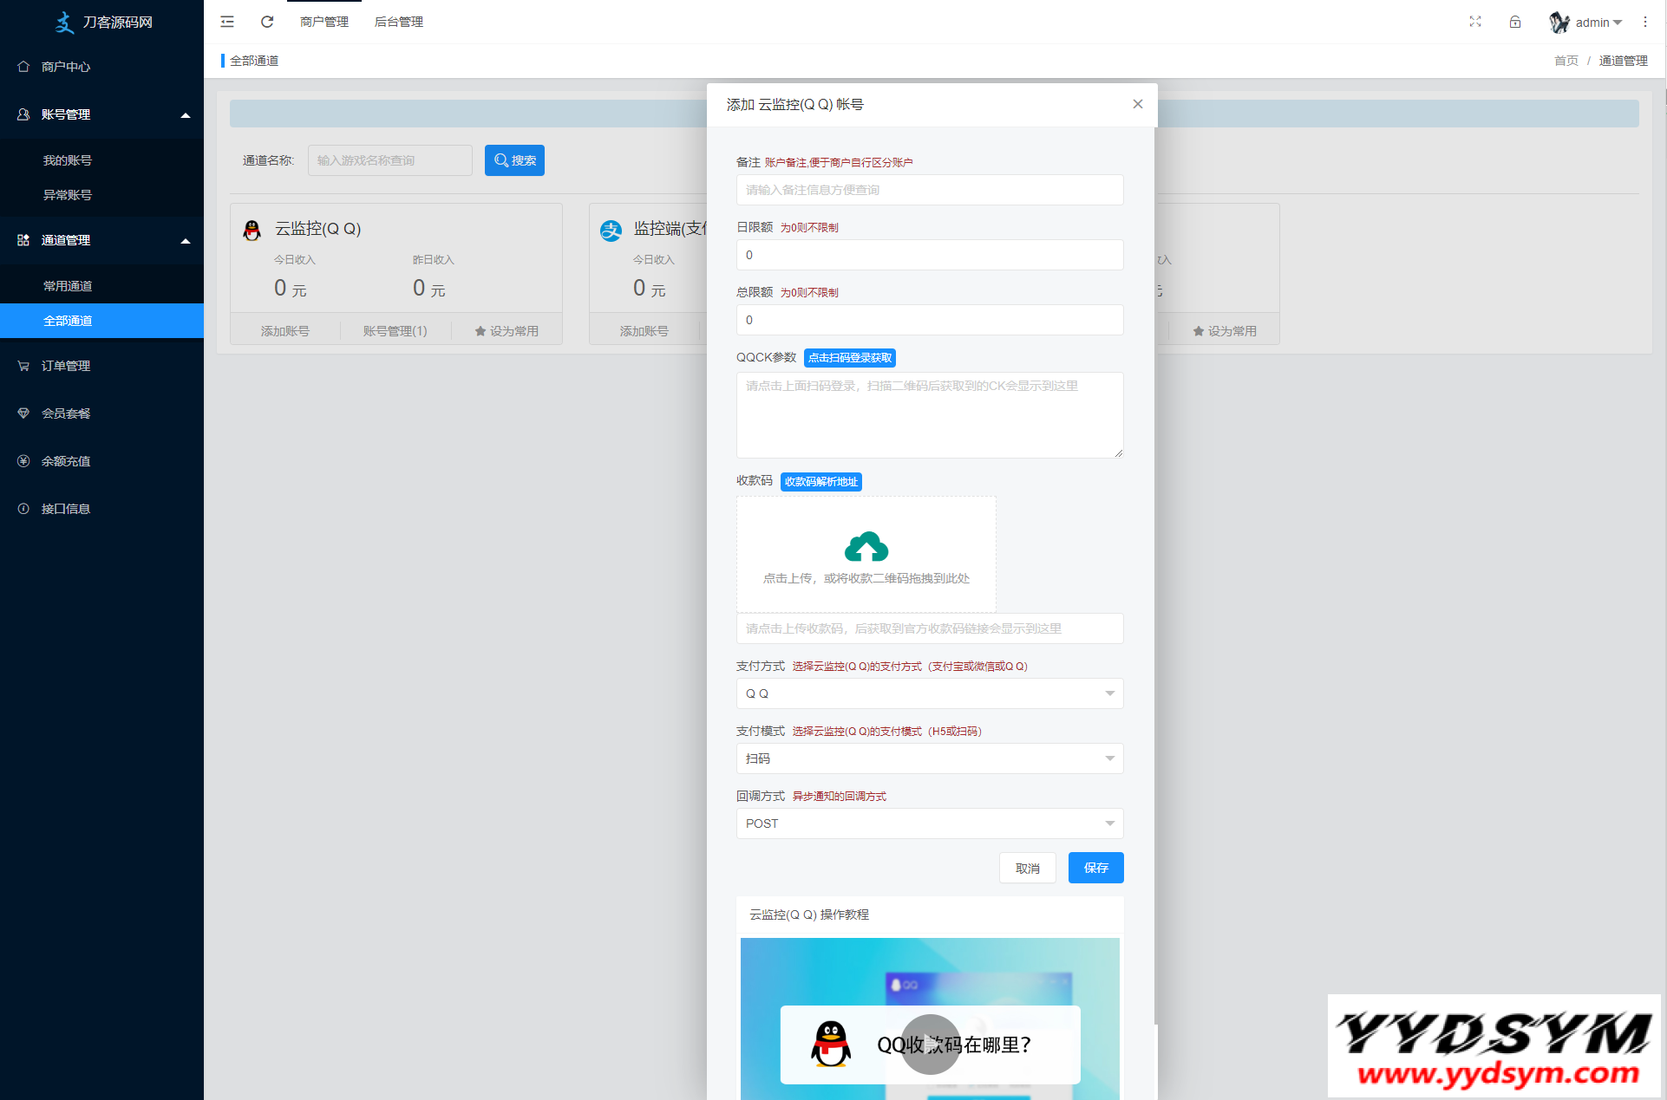Image resolution: width=1667 pixels, height=1100 pixels.
Task: Play the QQ tutorial video
Action: point(930,1044)
